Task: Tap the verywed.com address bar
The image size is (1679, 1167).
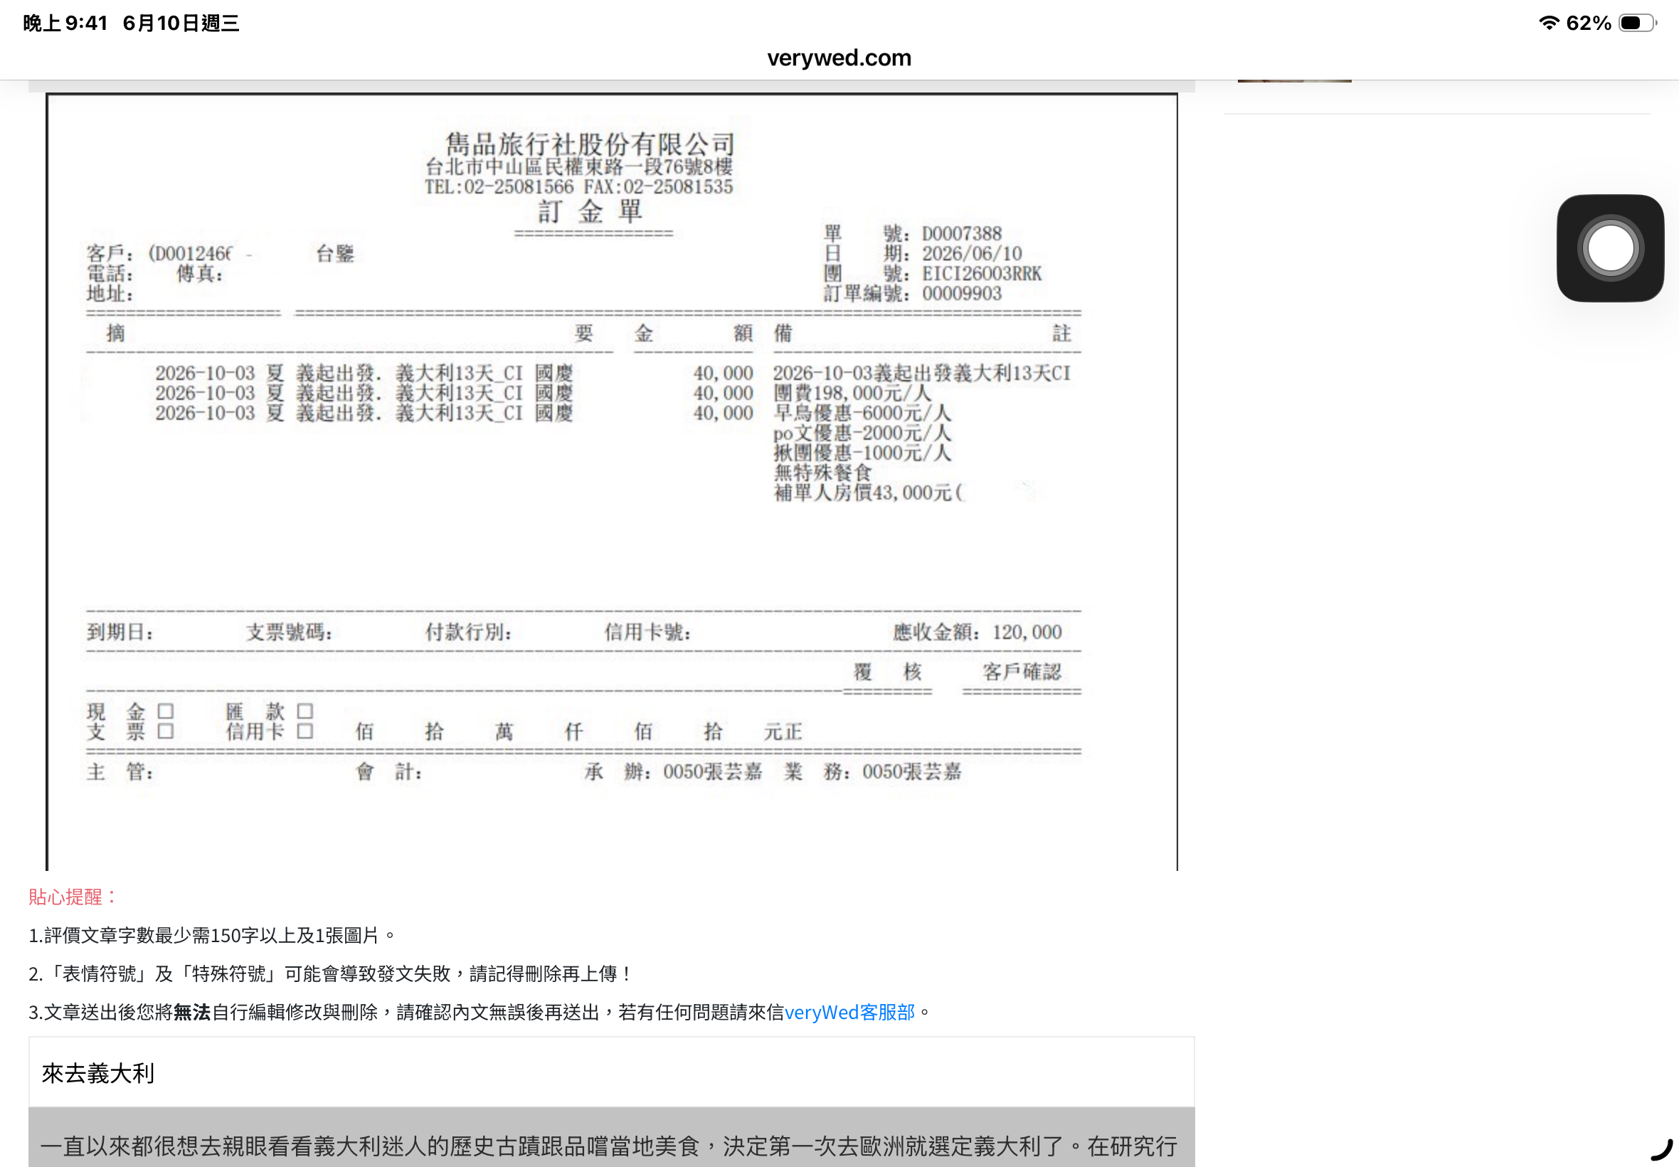Action: click(x=839, y=58)
